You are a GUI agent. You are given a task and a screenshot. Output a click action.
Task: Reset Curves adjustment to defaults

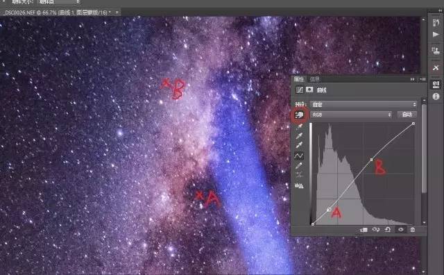click(388, 230)
